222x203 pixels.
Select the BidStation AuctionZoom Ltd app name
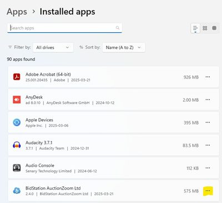(x=53, y=188)
